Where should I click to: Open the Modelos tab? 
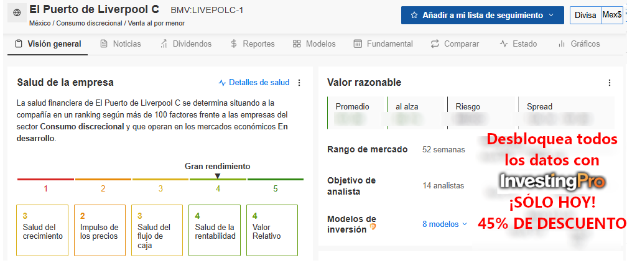click(314, 44)
